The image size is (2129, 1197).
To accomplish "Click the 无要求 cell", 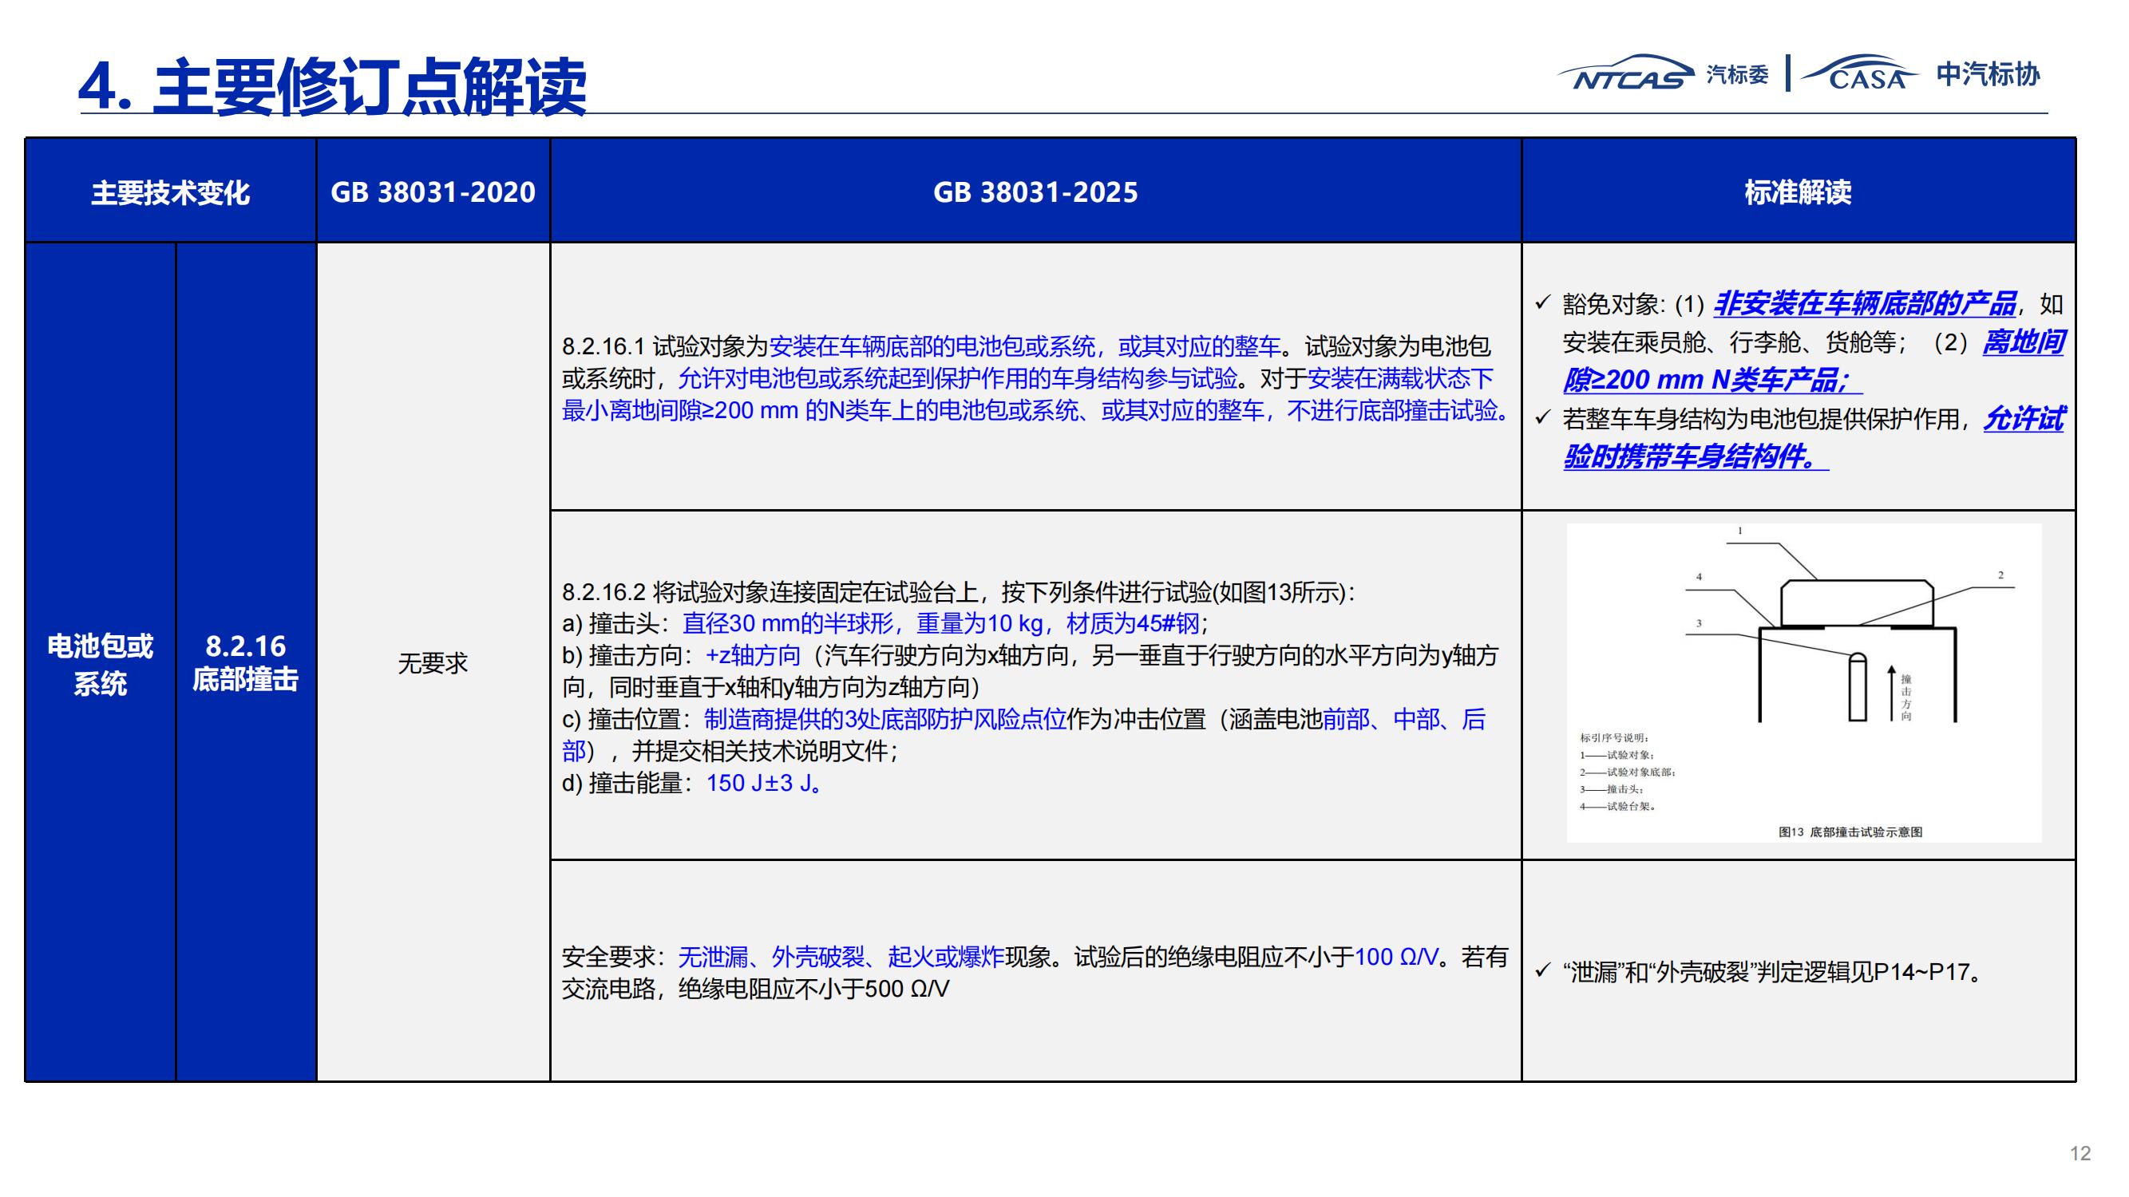I will pos(433,662).
